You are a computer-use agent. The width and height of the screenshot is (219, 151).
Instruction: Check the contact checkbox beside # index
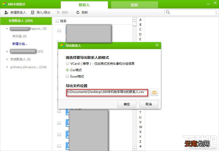59,146
